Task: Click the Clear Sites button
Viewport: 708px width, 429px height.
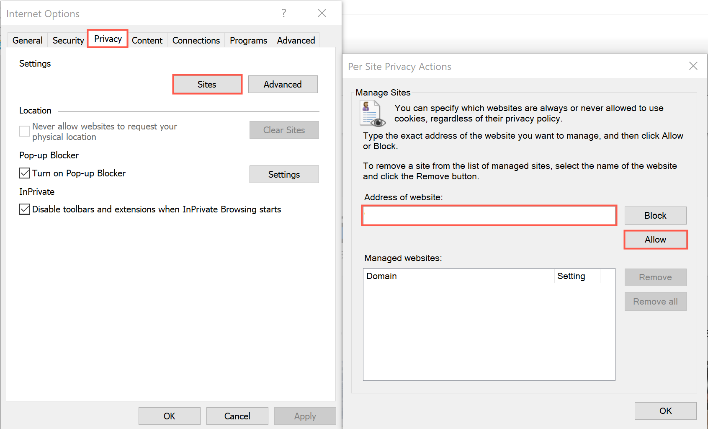Action: 284,130
